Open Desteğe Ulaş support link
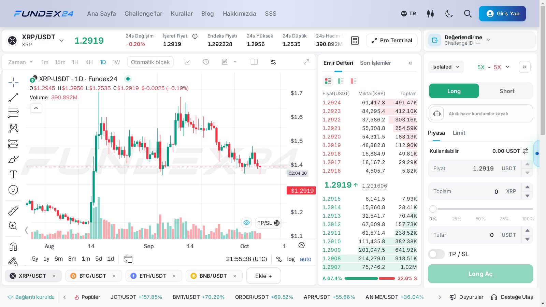Image resolution: width=546 pixels, height=307 pixels. point(512,297)
